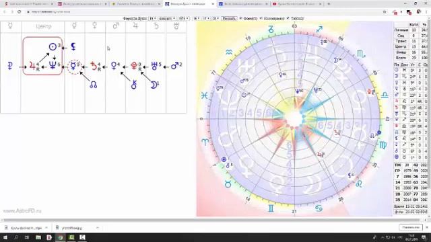The height and width of the screenshot is (242, 431).
Task: Click the Chrome icon in the taskbar
Action: tap(60, 237)
